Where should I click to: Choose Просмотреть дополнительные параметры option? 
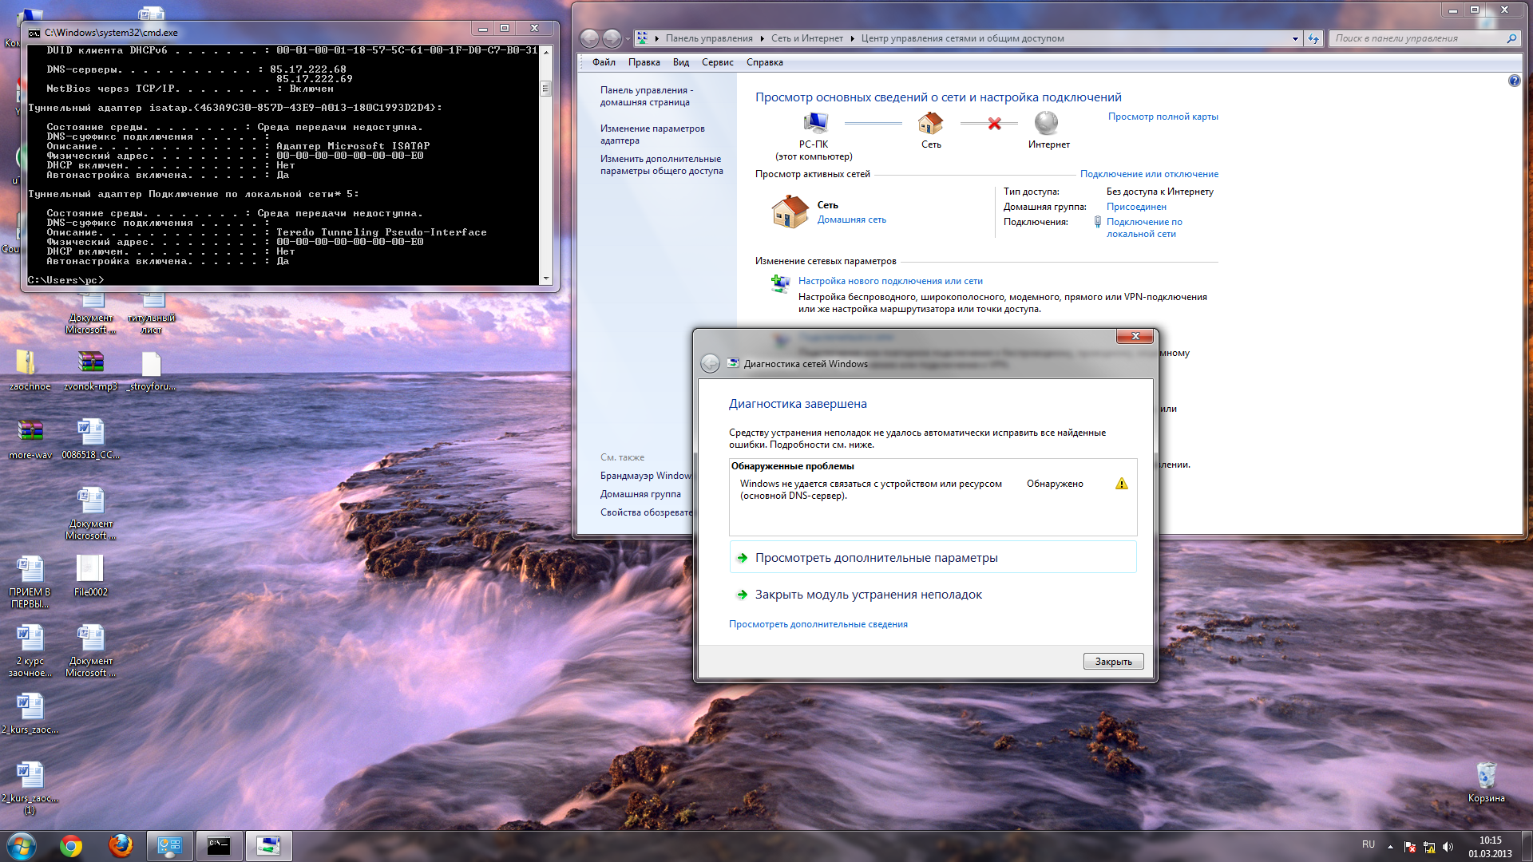pyautogui.click(x=933, y=558)
